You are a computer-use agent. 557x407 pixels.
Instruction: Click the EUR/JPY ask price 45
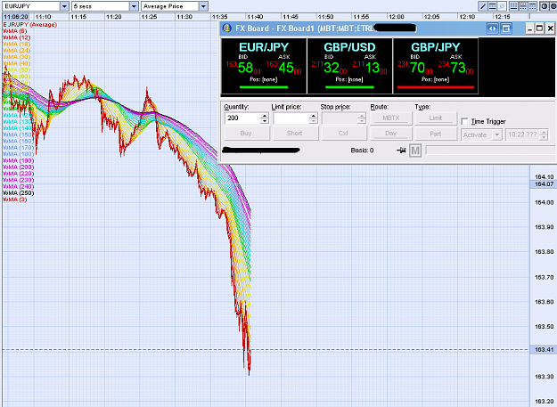pos(286,68)
